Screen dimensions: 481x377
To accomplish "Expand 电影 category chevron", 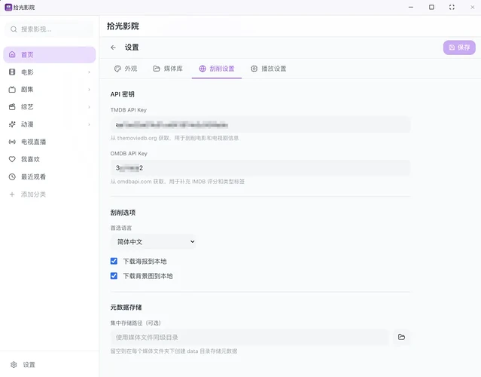I will (89, 72).
